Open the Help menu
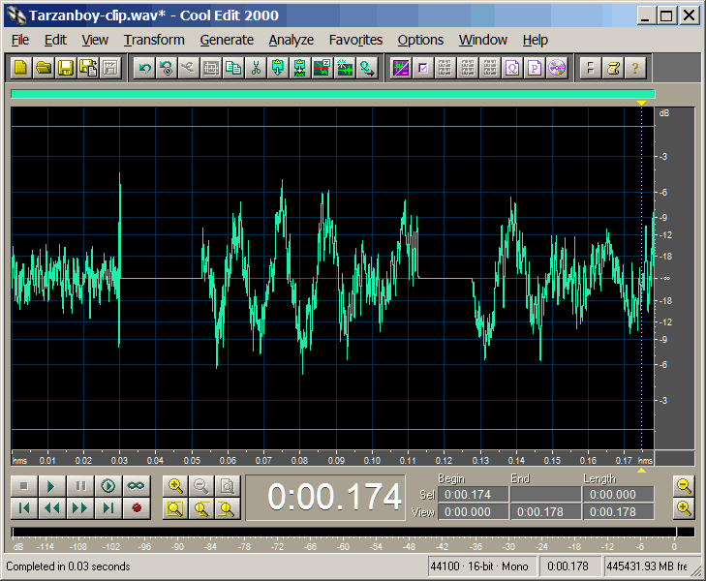Screen dimensions: 706x581 tap(535, 40)
